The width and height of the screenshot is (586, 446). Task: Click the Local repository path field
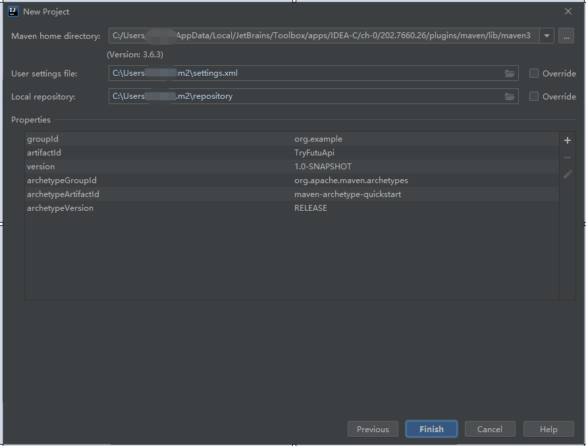coord(303,96)
